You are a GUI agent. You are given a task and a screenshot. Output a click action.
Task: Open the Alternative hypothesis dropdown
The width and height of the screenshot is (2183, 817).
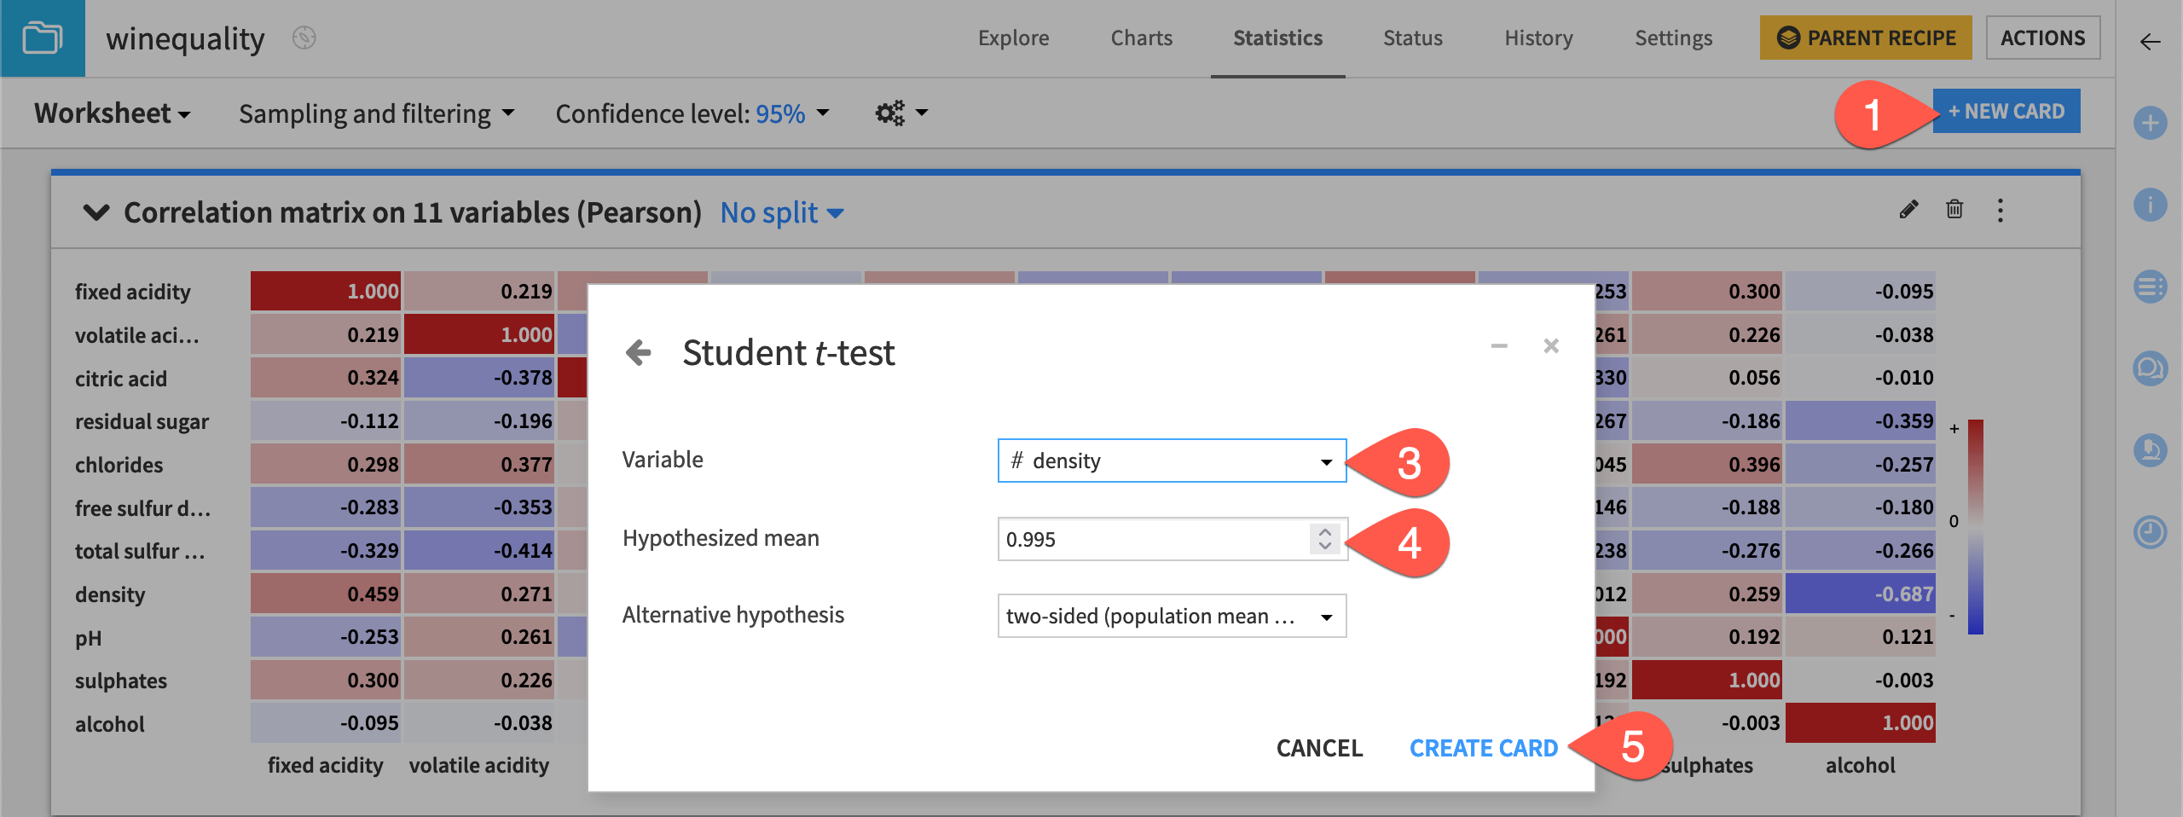coord(1172,616)
